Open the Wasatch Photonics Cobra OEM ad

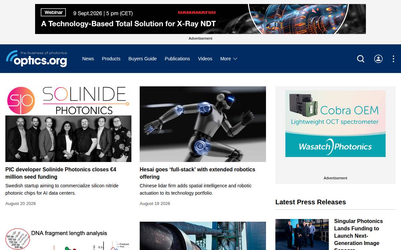pos(336,124)
